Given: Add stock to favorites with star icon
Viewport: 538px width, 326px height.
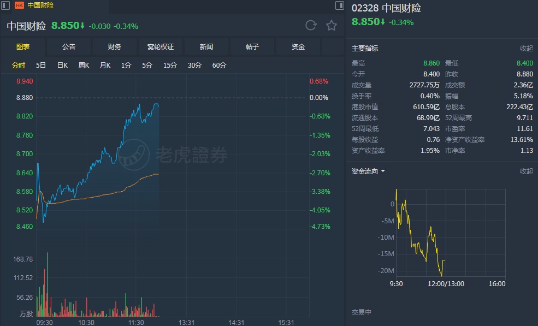Looking at the screenshot, I should 332,26.
